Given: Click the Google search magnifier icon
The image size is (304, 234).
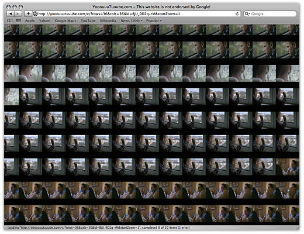Looking at the screenshot, I should [x=247, y=14].
